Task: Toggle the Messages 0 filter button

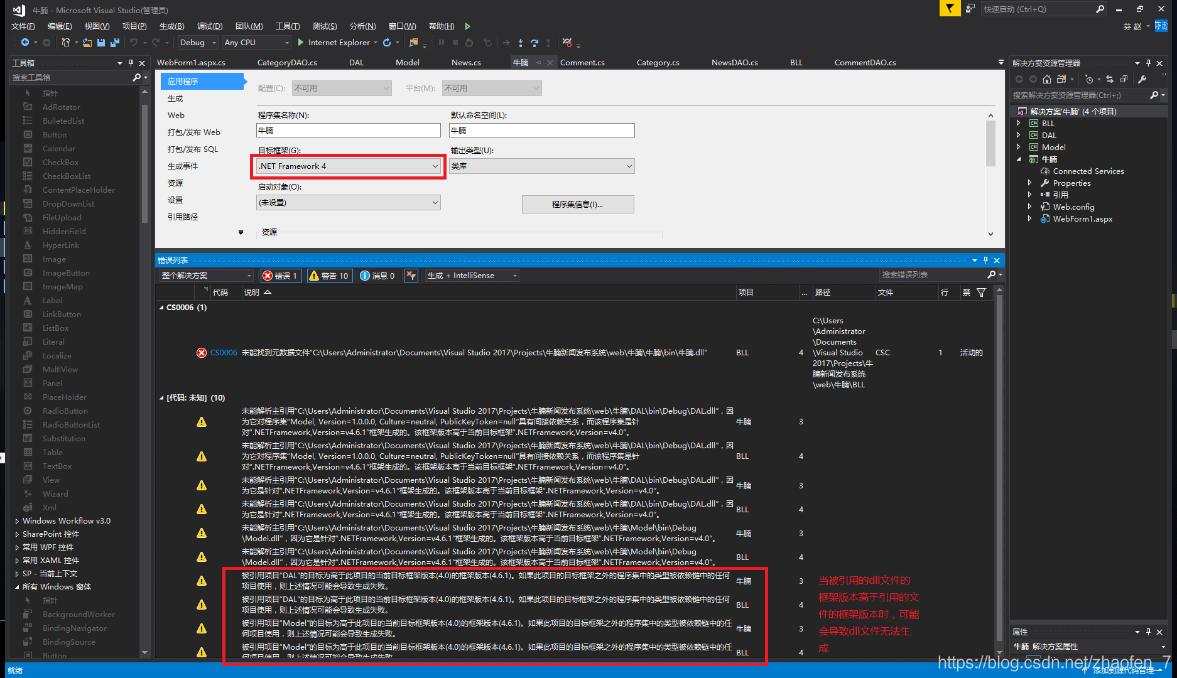Action: tap(378, 276)
